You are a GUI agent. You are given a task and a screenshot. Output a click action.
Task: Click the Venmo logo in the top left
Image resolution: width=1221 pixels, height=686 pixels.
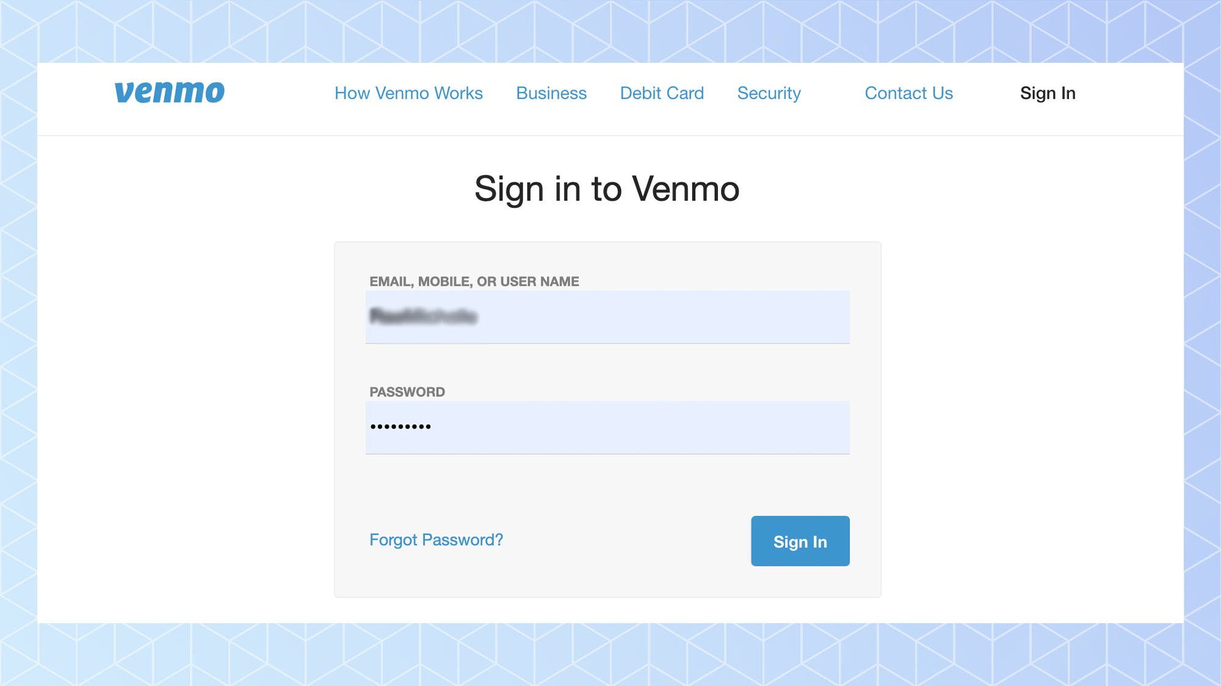[169, 92]
